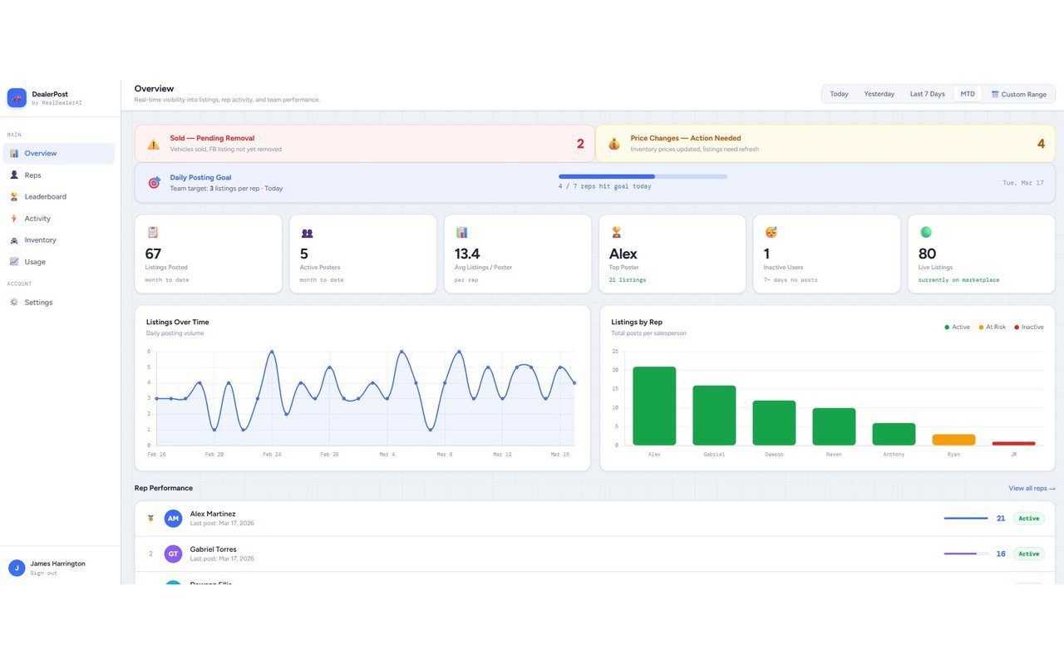Screen dimensions: 1064x665
Task: Select the Yesterday date range
Action: [879, 94]
